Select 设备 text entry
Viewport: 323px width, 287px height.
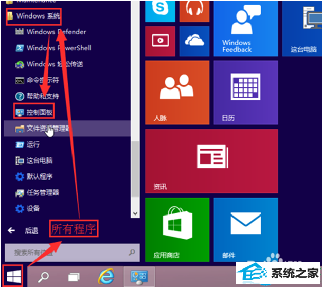click(33, 208)
